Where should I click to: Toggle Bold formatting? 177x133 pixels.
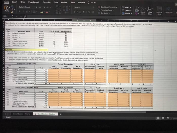pos(20,11)
